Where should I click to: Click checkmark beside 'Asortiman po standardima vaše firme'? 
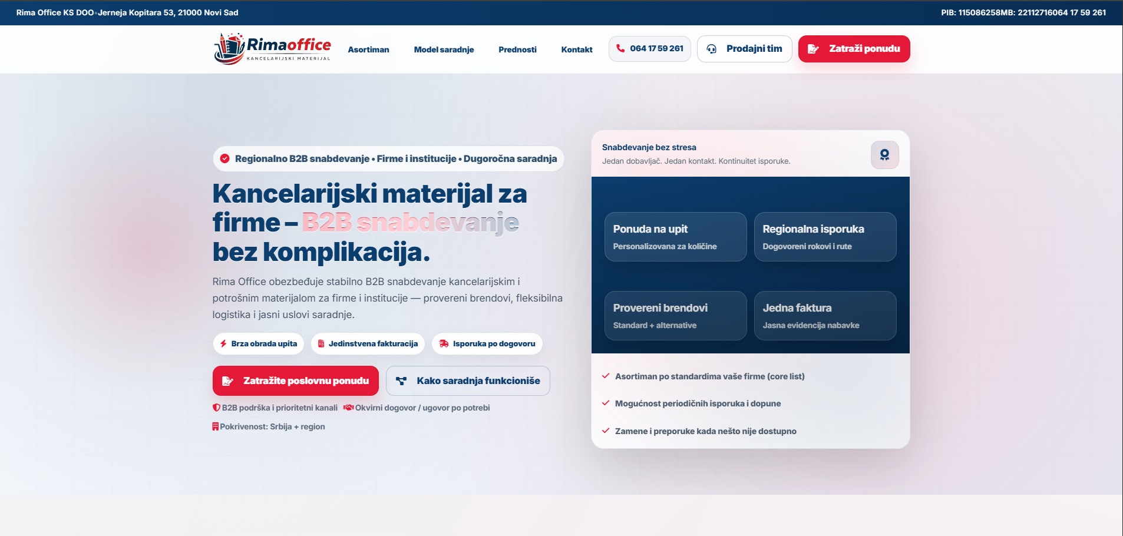tap(606, 375)
